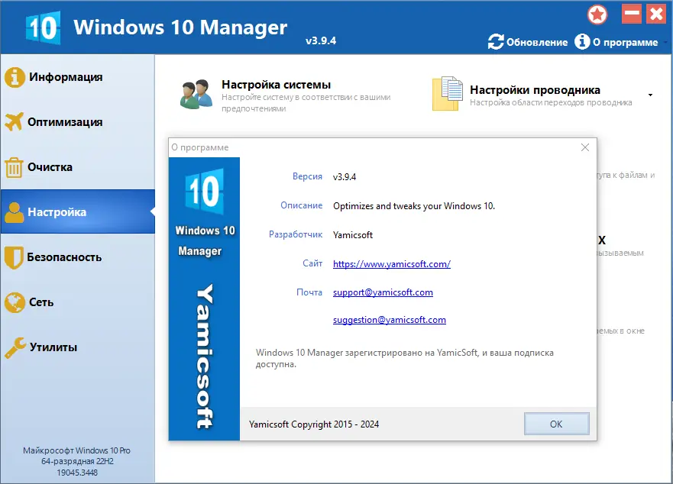Click the support@yamicsoft.com email link

coord(383,292)
